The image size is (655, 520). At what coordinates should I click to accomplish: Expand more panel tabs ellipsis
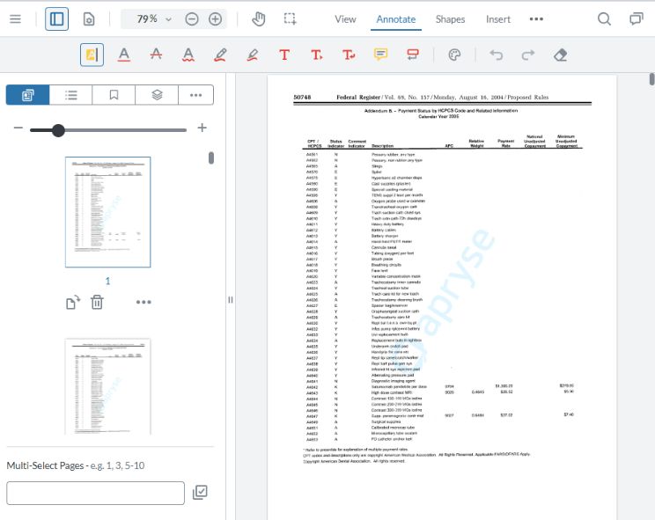pos(196,95)
